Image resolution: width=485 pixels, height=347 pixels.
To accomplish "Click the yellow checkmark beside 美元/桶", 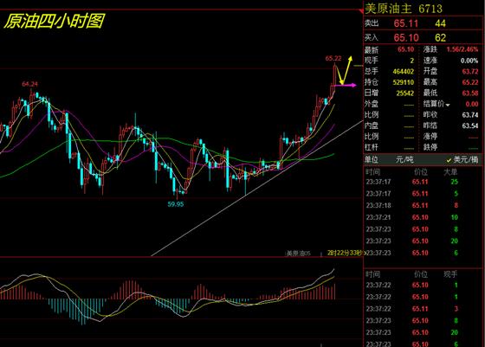I will pyautogui.click(x=449, y=160).
